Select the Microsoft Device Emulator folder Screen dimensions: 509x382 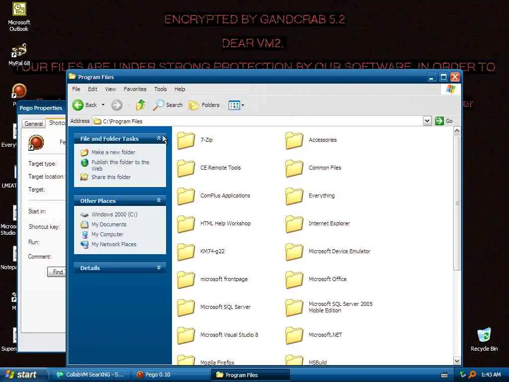click(328, 251)
